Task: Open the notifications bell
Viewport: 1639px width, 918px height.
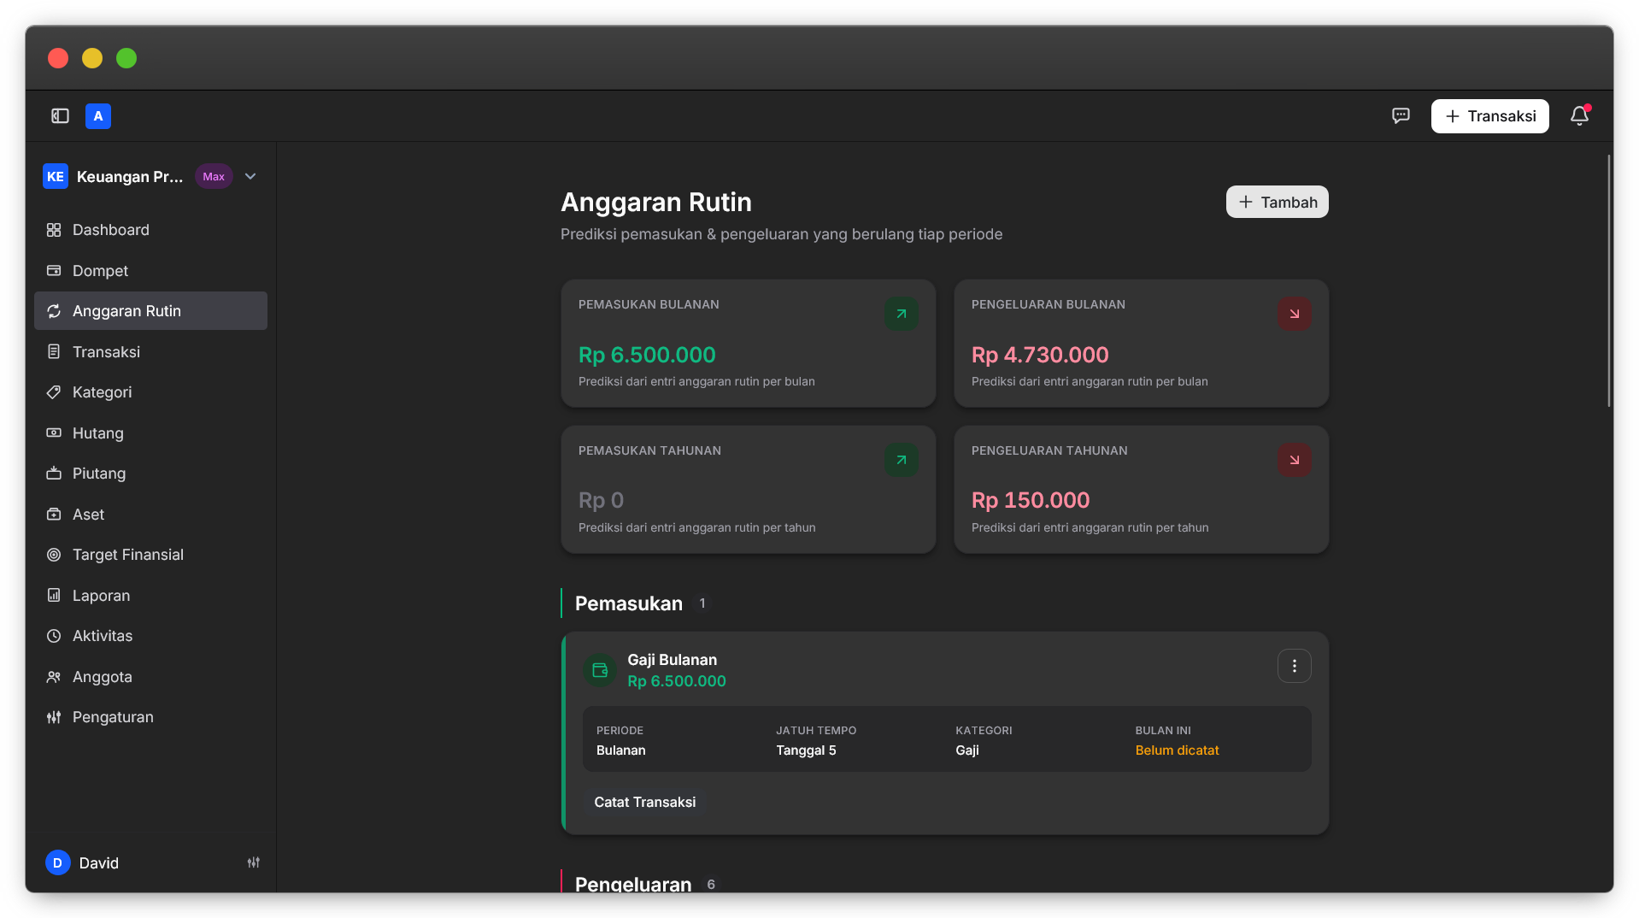Action: [x=1579, y=115]
